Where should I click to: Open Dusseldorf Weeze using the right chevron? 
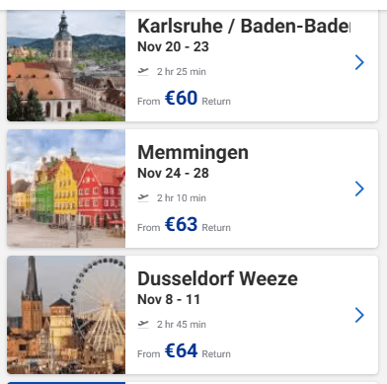click(359, 315)
